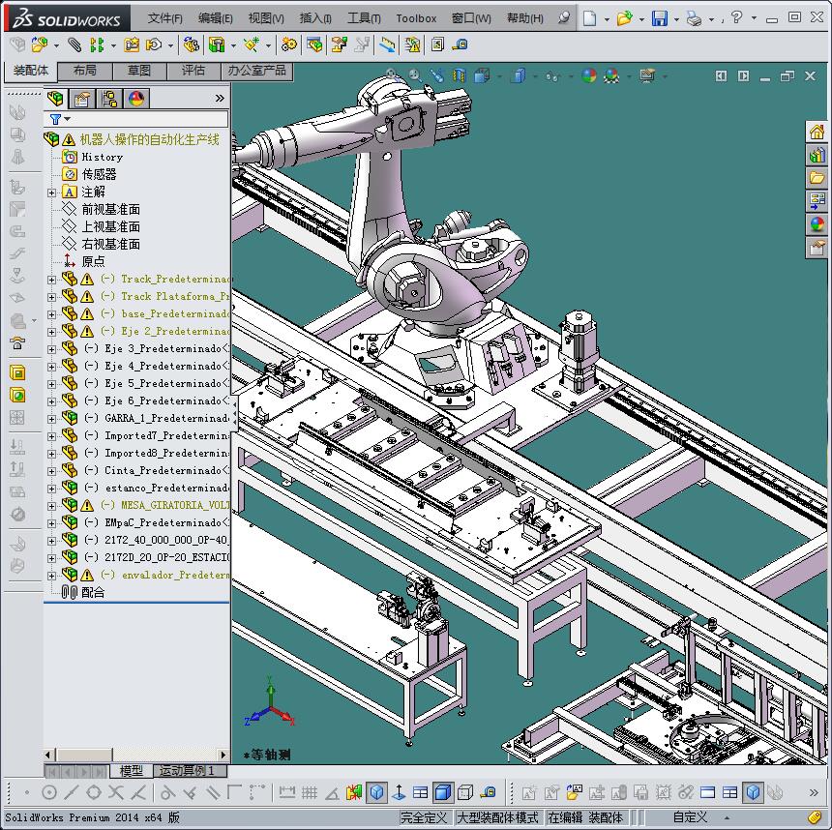Open the 文件(F) menu

(x=165, y=18)
